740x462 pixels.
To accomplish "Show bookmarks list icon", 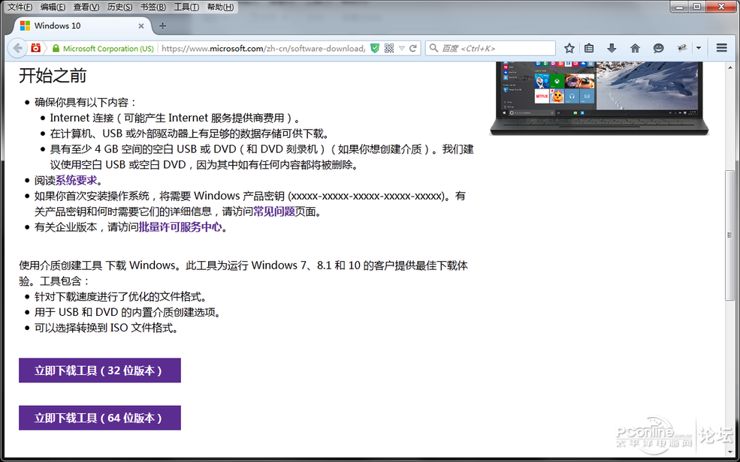I will (589, 48).
